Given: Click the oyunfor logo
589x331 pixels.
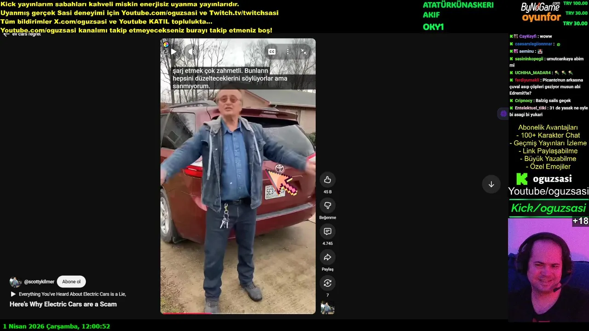Looking at the screenshot, I should 541,18.
